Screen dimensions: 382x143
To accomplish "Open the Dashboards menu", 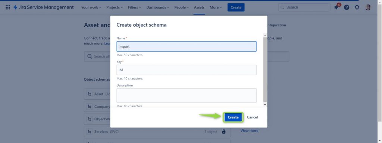I will [x=158, y=7].
